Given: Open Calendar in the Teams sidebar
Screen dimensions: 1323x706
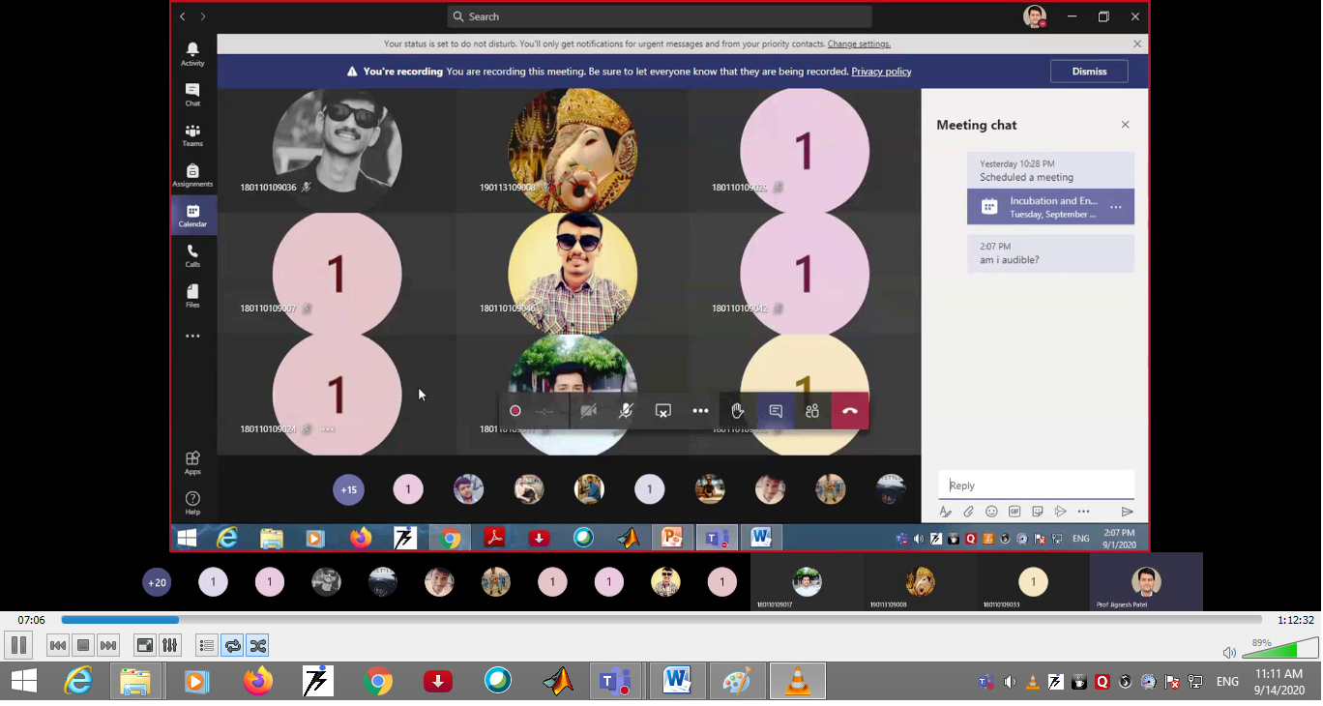Looking at the screenshot, I should point(192,215).
